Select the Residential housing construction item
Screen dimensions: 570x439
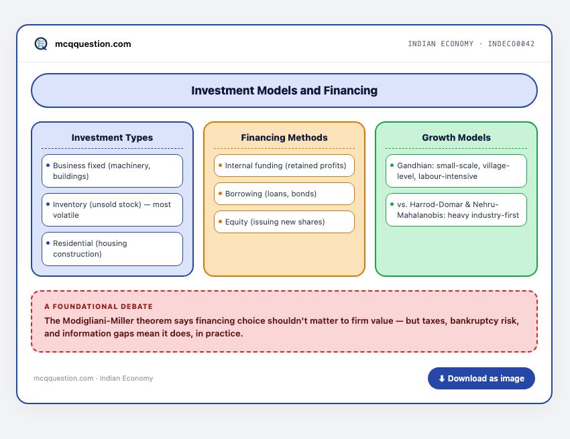(x=113, y=249)
